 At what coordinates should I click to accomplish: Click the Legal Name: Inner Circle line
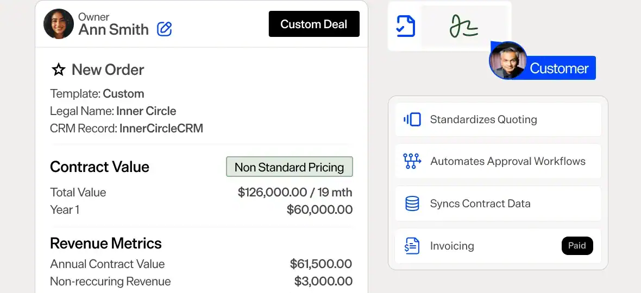[x=113, y=111]
